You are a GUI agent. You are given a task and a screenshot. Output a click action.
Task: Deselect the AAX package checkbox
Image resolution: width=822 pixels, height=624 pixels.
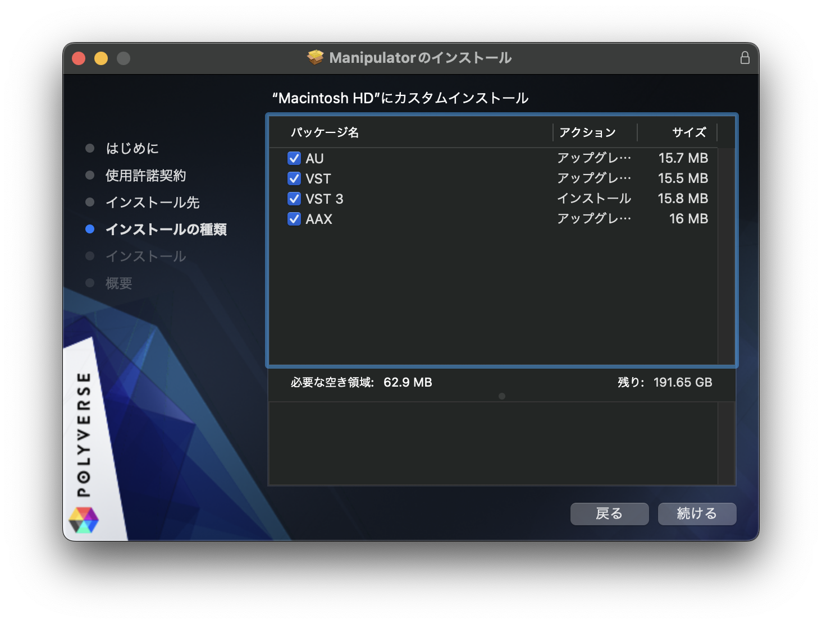click(x=294, y=219)
